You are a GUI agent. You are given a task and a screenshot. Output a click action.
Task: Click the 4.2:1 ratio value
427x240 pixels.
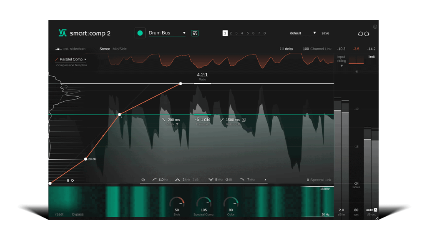point(202,75)
